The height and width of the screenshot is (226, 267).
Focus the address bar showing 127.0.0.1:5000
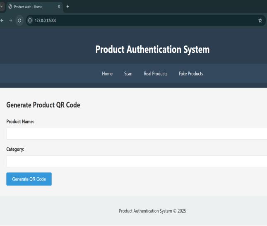coord(124,21)
